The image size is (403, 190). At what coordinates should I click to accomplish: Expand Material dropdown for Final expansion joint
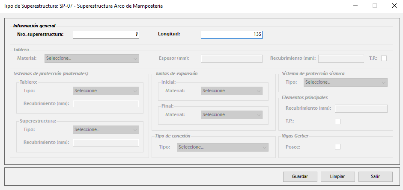(x=231, y=115)
